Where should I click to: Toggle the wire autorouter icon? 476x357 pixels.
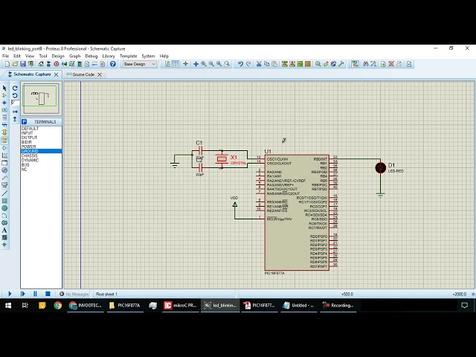355,64
